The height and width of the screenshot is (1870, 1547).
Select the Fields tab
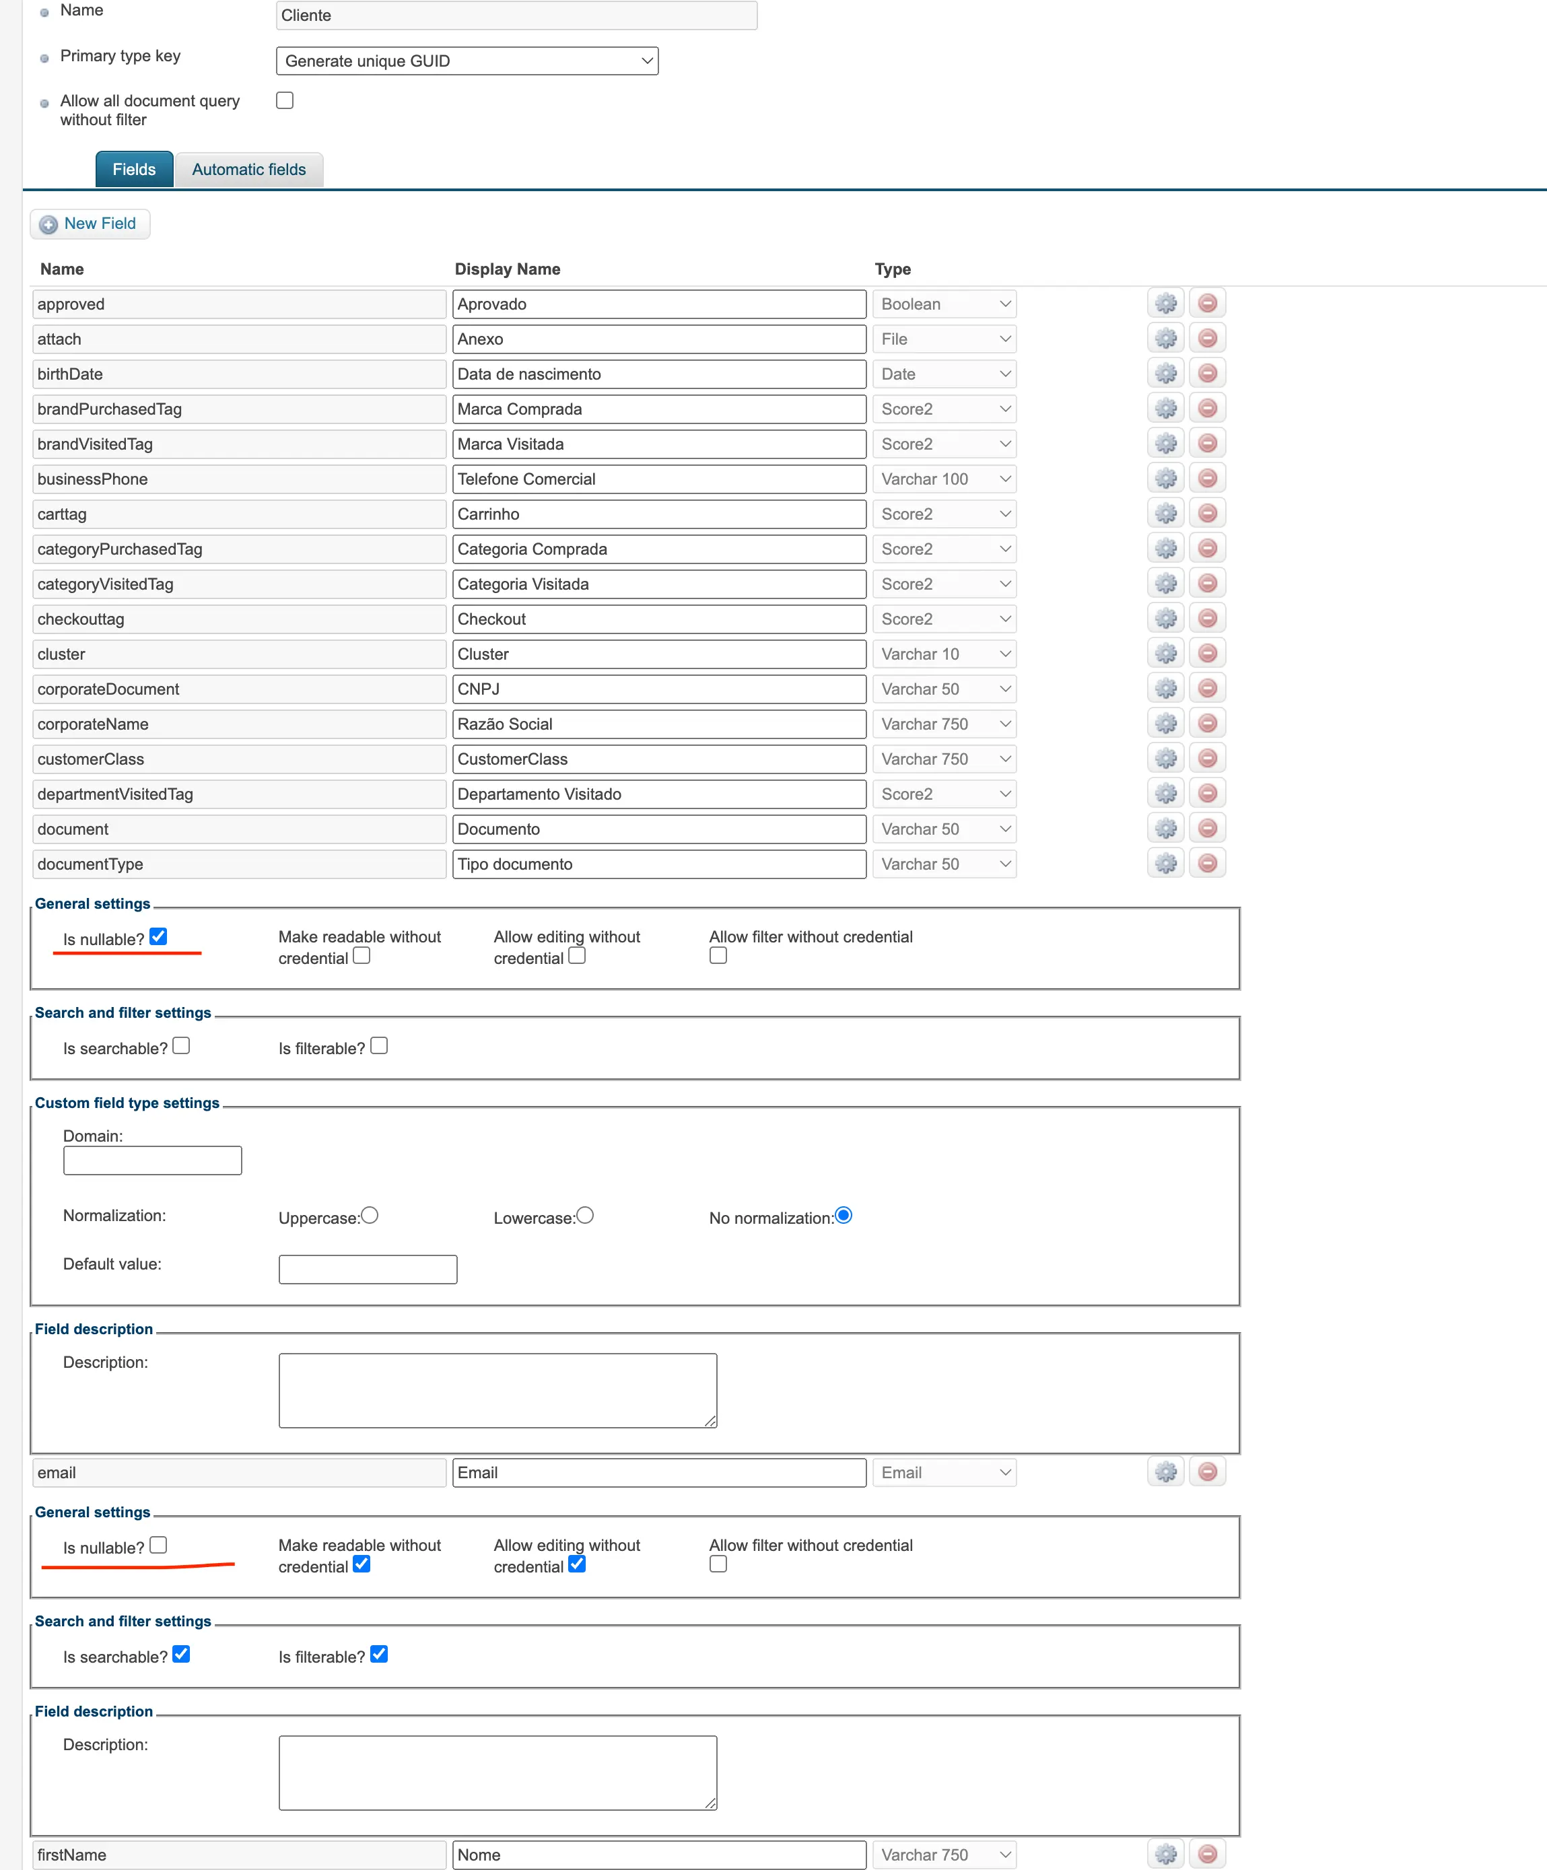(x=133, y=169)
